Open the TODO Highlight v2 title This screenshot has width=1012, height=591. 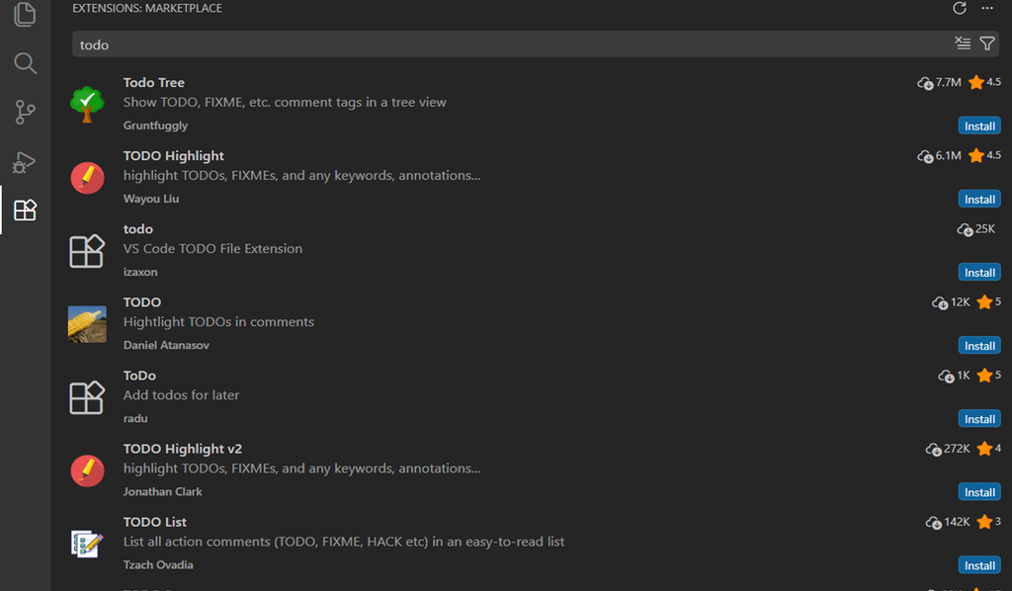(x=183, y=449)
